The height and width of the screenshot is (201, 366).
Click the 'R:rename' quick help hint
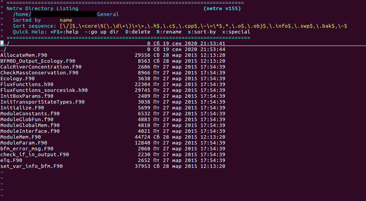point(169,32)
